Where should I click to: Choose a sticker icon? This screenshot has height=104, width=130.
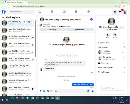coord(48,91)
